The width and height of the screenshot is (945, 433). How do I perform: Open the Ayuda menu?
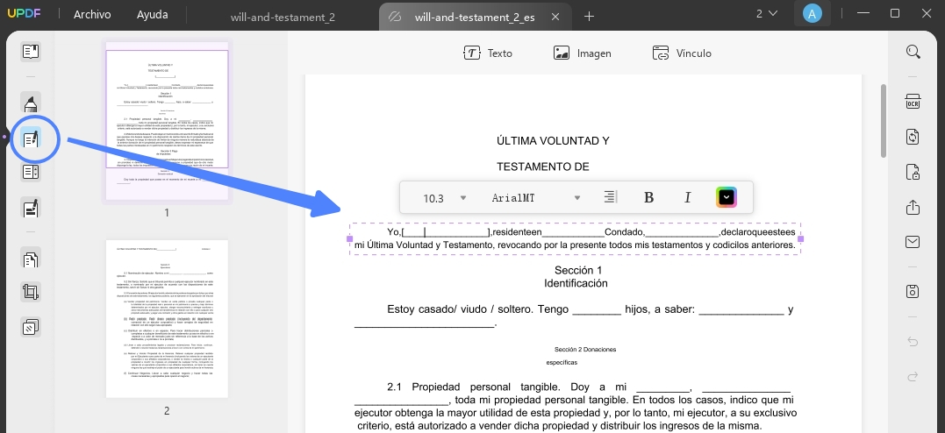pyautogui.click(x=153, y=14)
